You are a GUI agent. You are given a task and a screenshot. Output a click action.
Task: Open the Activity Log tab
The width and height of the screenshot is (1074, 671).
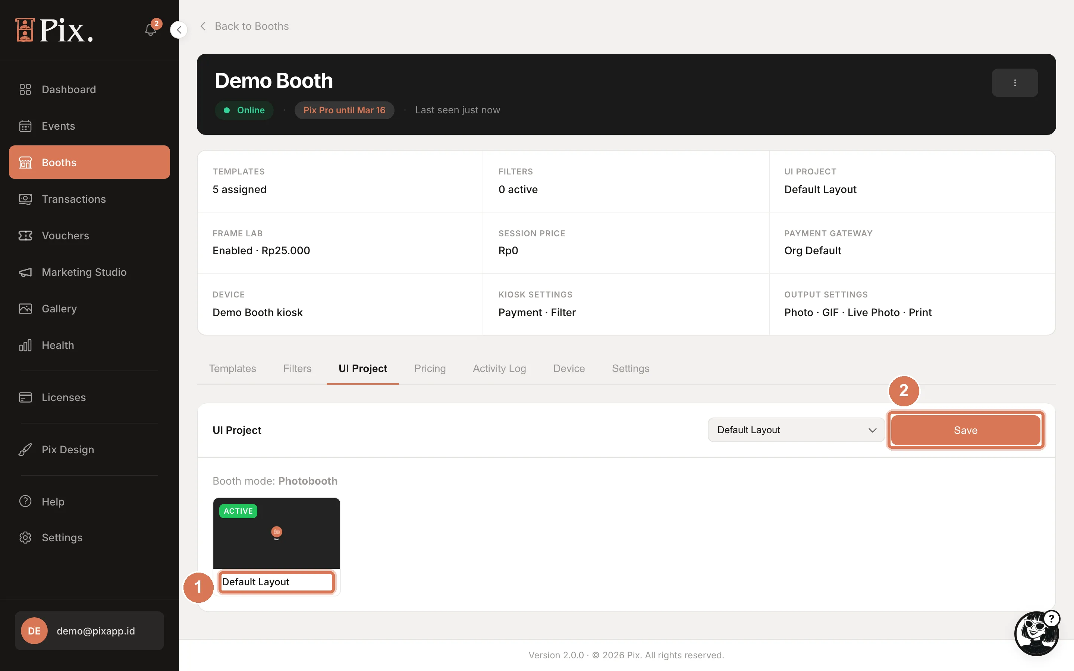click(x=499, y=369)
